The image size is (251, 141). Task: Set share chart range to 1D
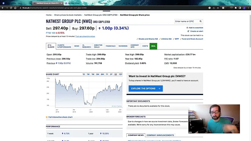click(x=84, y=74)
